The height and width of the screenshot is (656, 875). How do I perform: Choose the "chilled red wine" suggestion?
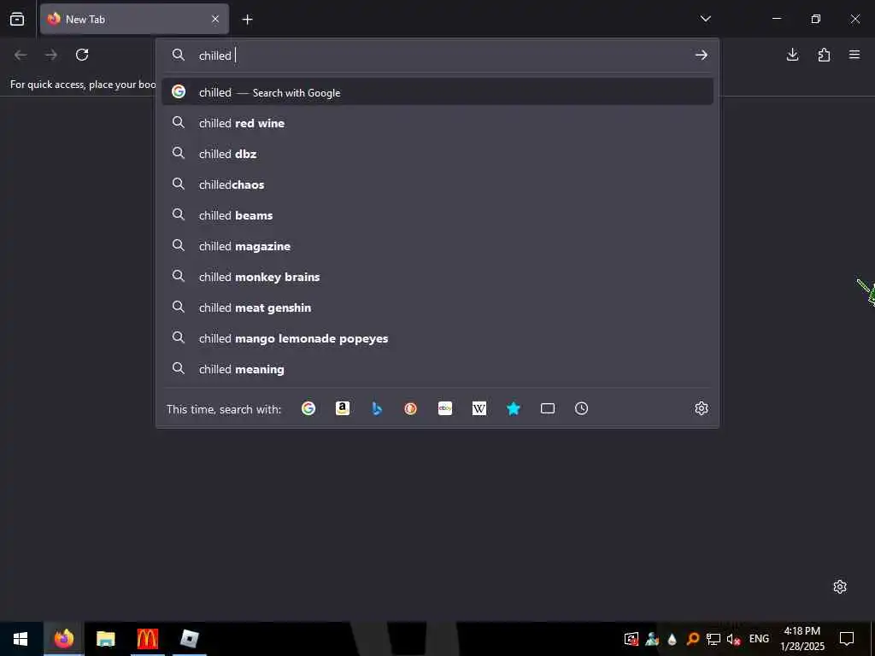(x=437, y=123)
